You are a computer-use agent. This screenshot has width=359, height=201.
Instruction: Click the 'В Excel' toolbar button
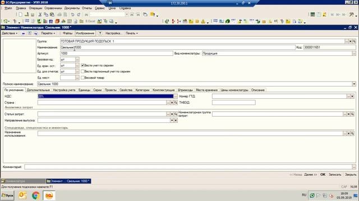point(90,21)
